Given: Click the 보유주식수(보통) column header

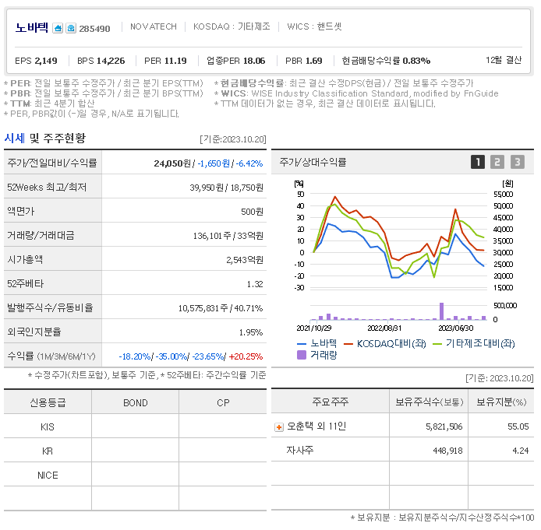Looking at the screenshot, I should coord(429,402).
